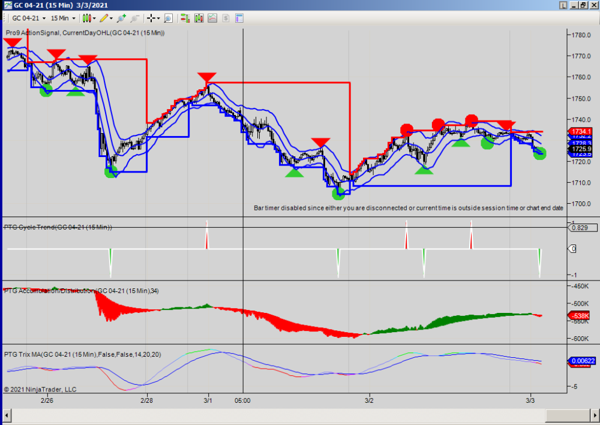Click the Zoom In magnifier with plus
Screen dimensions: 600x425
coord(121,18)
